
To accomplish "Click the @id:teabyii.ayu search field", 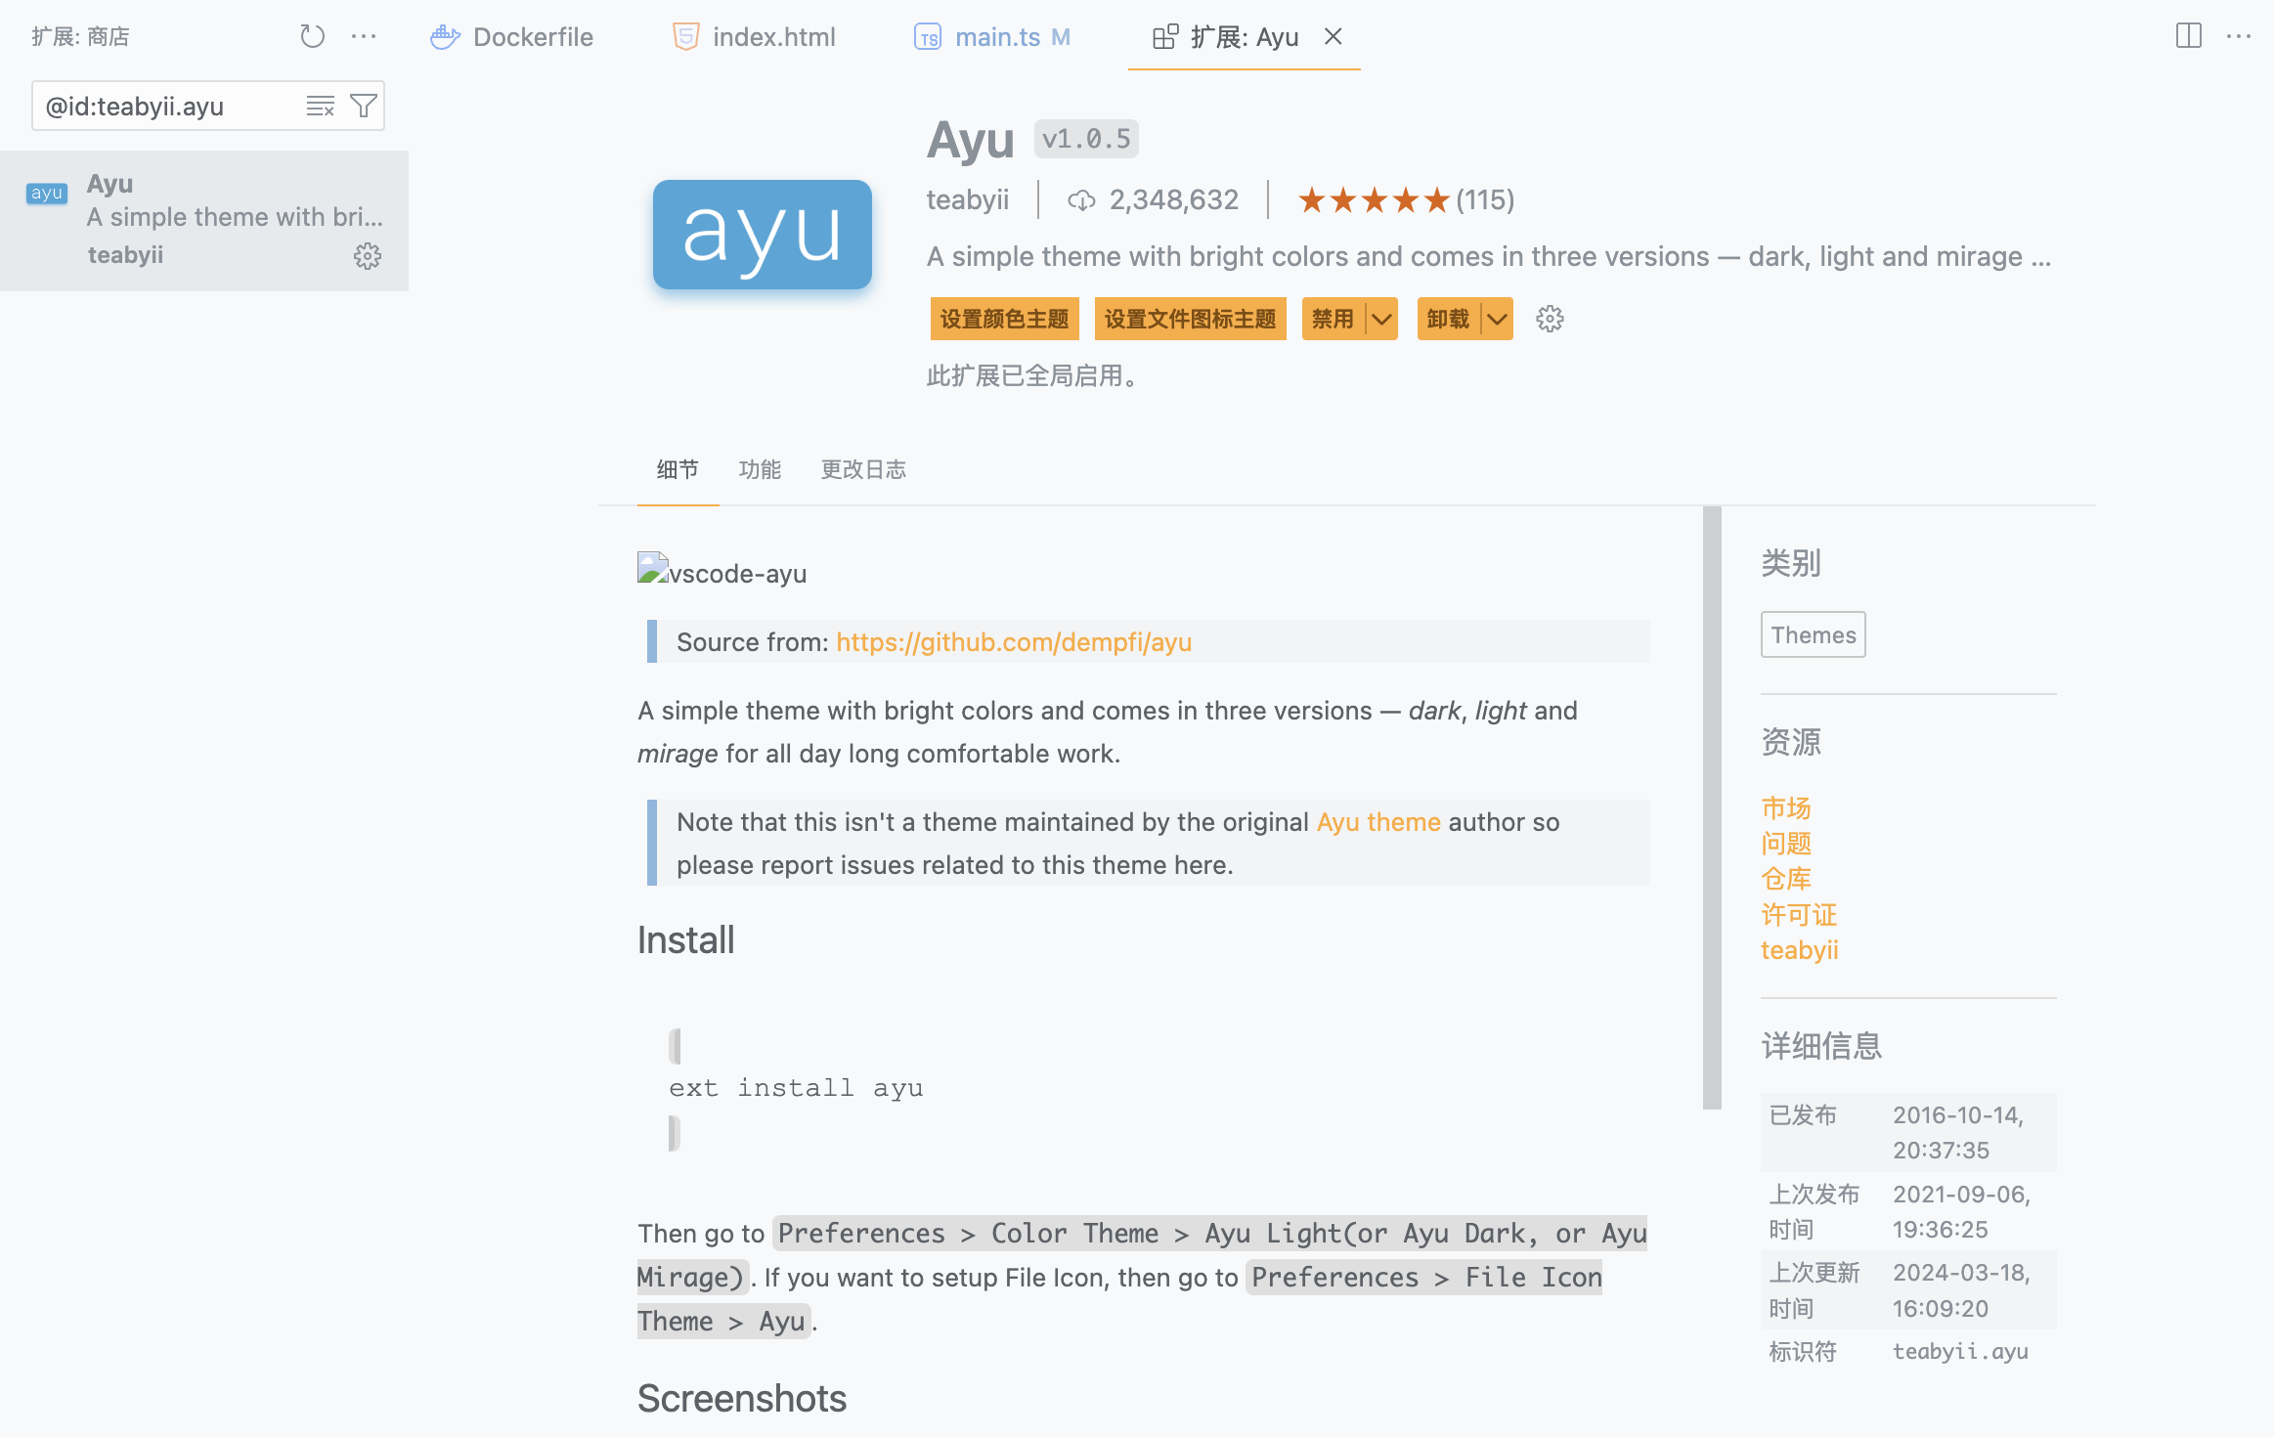I will (x=166, y=107).
